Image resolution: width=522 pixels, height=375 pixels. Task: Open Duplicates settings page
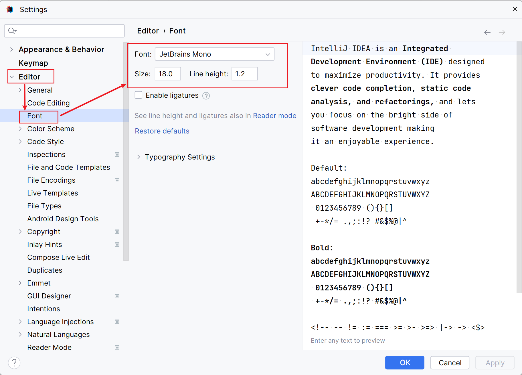[45, 270]
